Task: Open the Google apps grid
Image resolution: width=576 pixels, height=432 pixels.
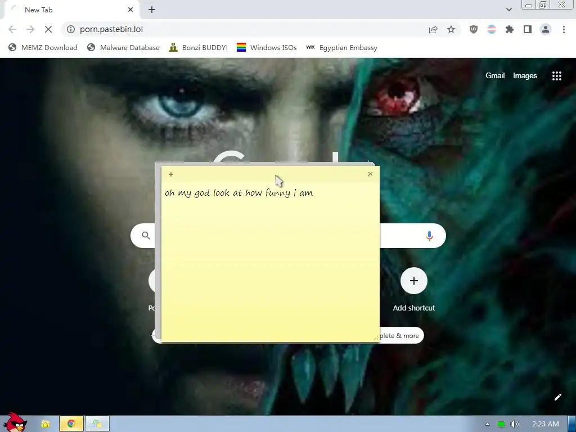Action: (557, 76)
